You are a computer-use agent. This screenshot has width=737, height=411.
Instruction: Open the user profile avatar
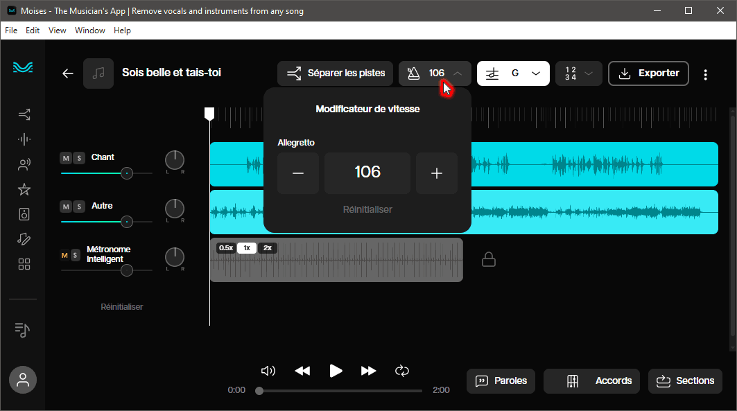(x=23, y=380)
